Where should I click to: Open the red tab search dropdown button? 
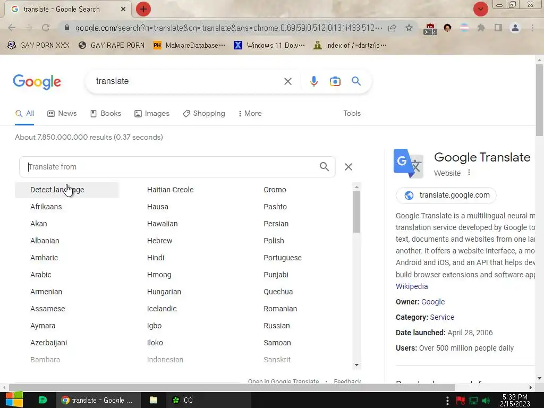tap(480, 9)
